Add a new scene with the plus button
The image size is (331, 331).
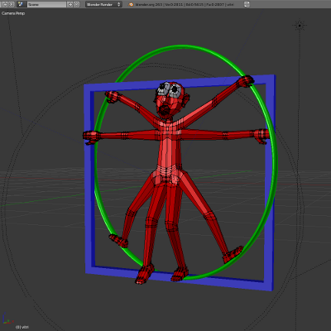(x=70, y=4)
